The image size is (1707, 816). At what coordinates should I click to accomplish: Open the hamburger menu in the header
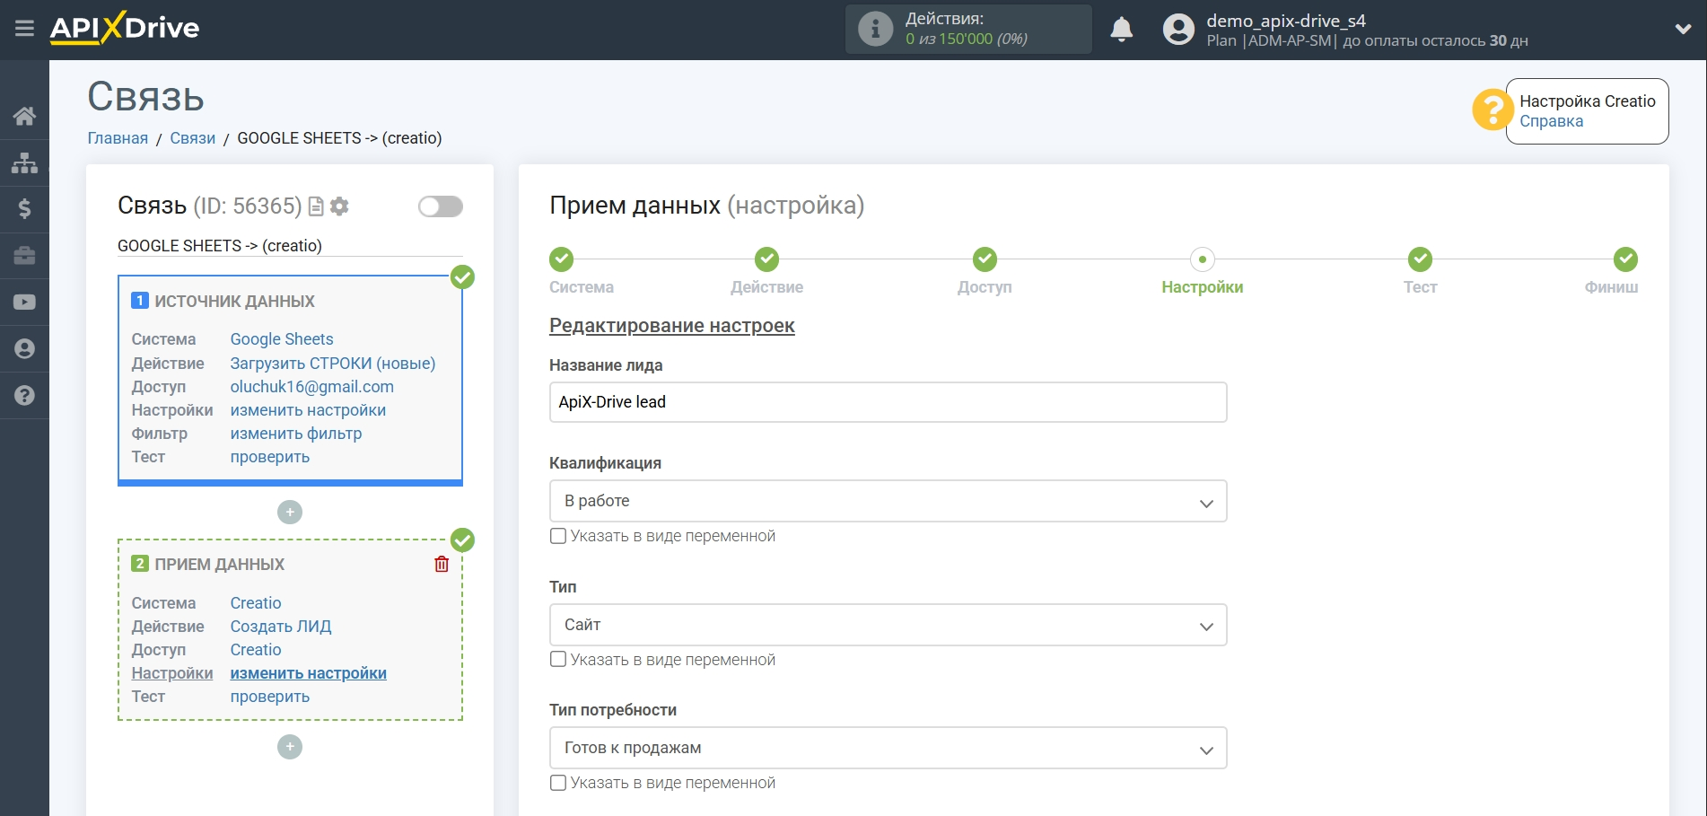coord(24,29)
